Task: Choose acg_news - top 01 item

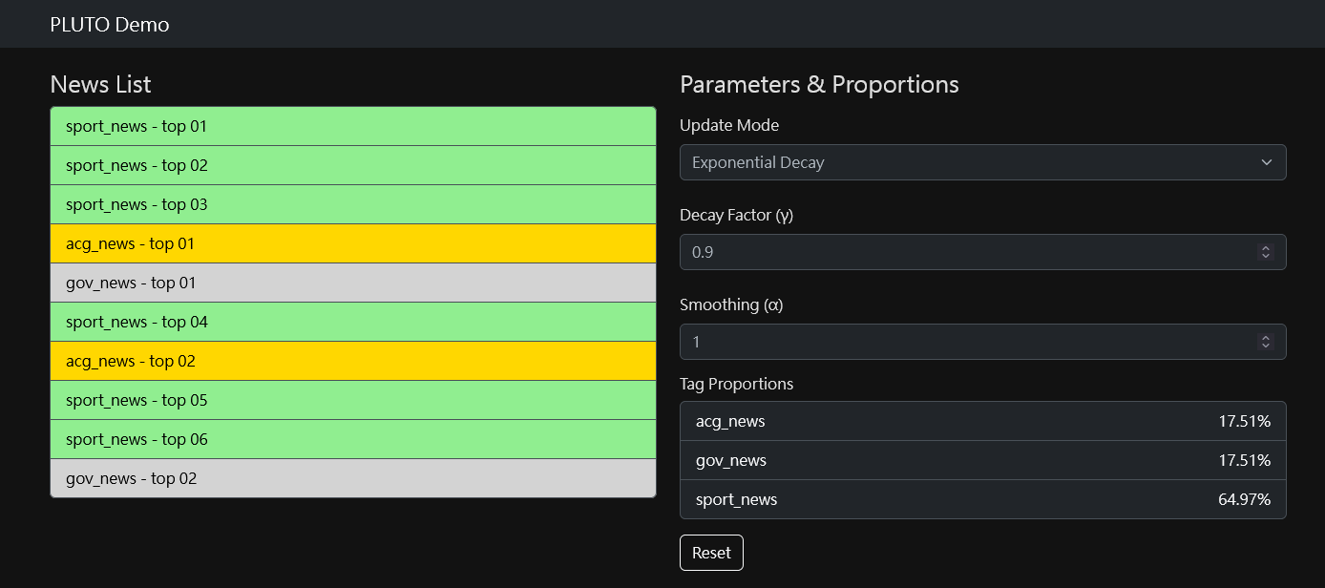Action: click(x=352, y=243)
